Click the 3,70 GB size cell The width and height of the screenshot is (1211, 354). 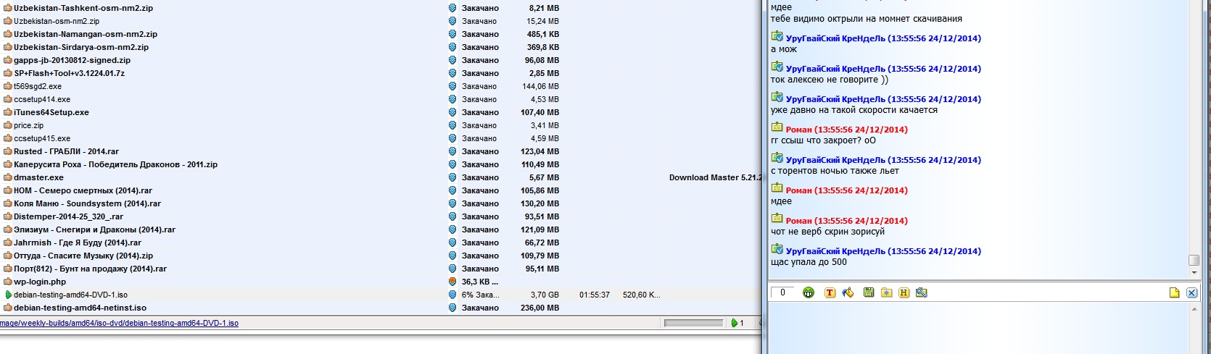544,295
